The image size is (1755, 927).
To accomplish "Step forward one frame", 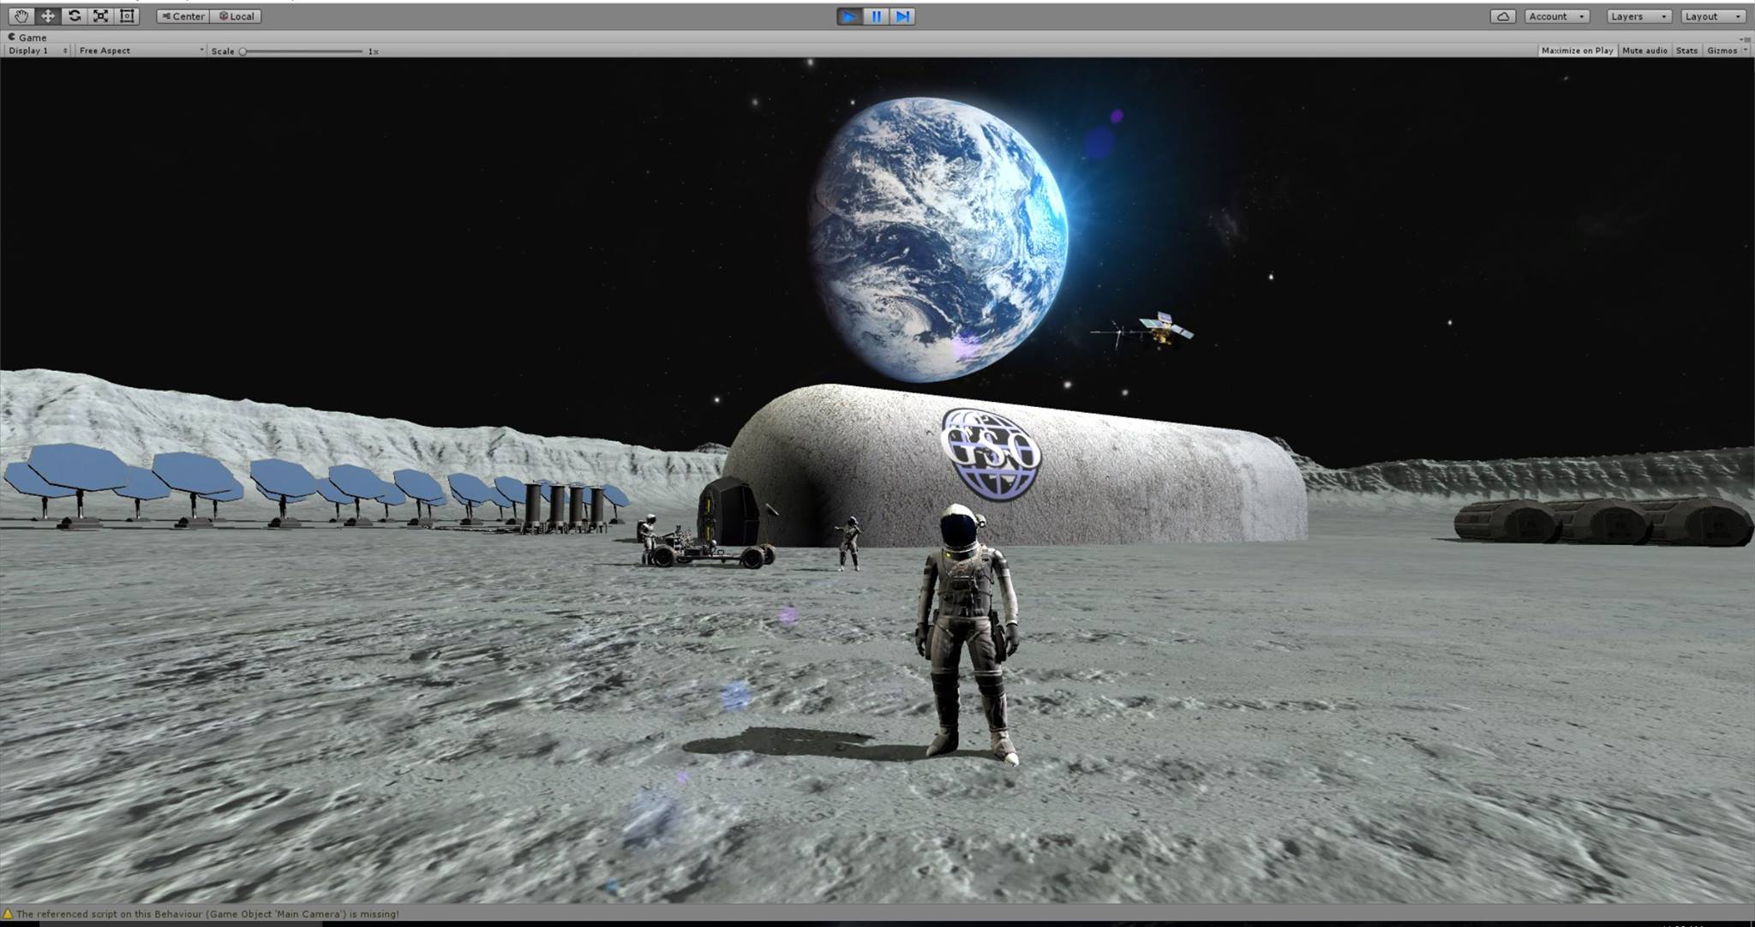I will tap(902, 16).
